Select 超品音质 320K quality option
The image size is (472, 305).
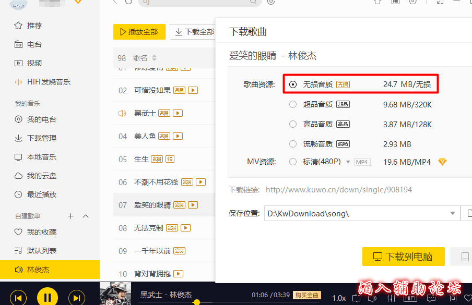pyautogui.click(x=293, y=104)
